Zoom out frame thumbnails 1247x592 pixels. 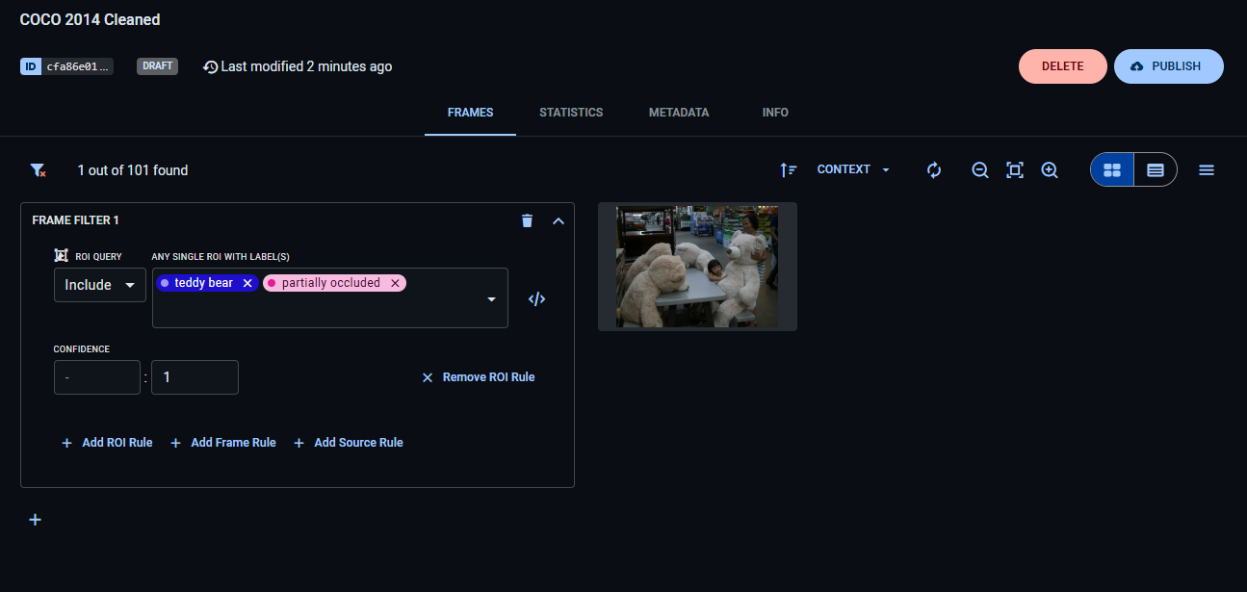click(979, 170)
